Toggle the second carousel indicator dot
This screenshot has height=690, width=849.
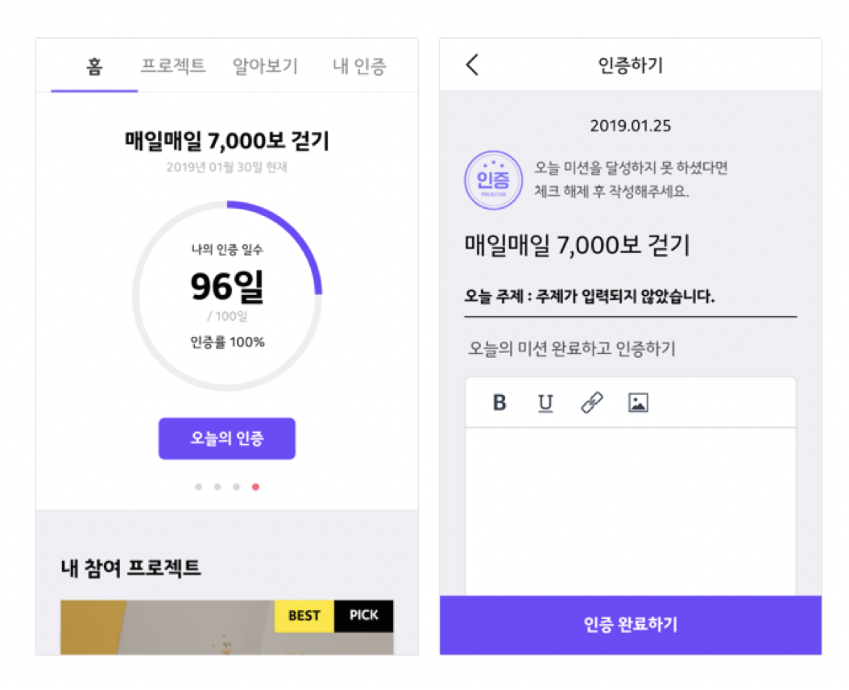[x=217, y=487]
